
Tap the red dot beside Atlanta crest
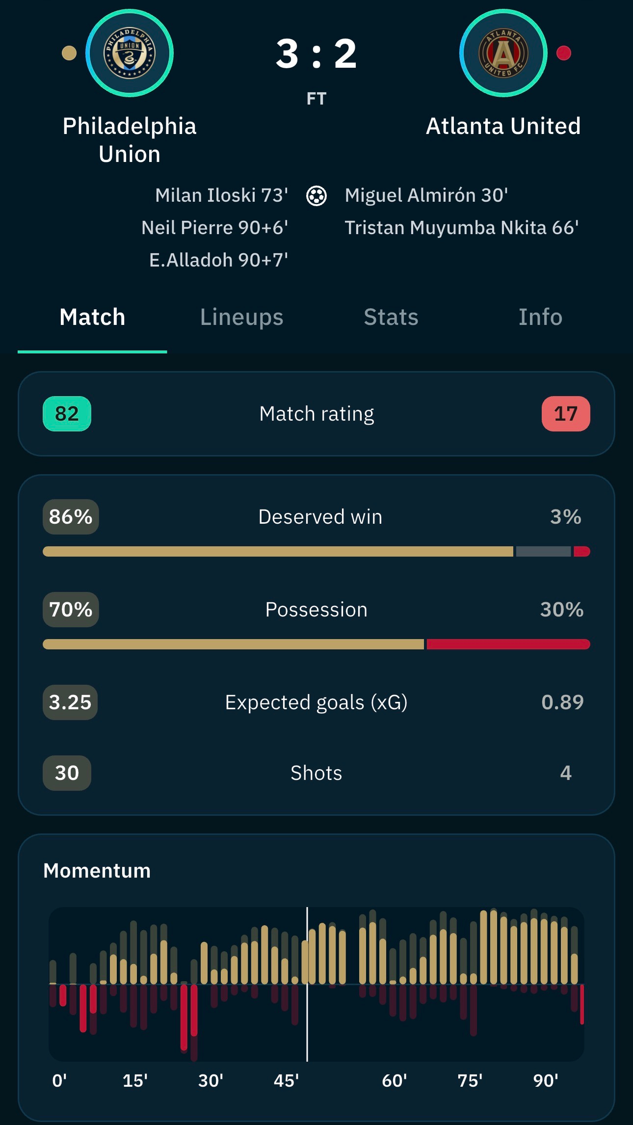pos(564,53)
